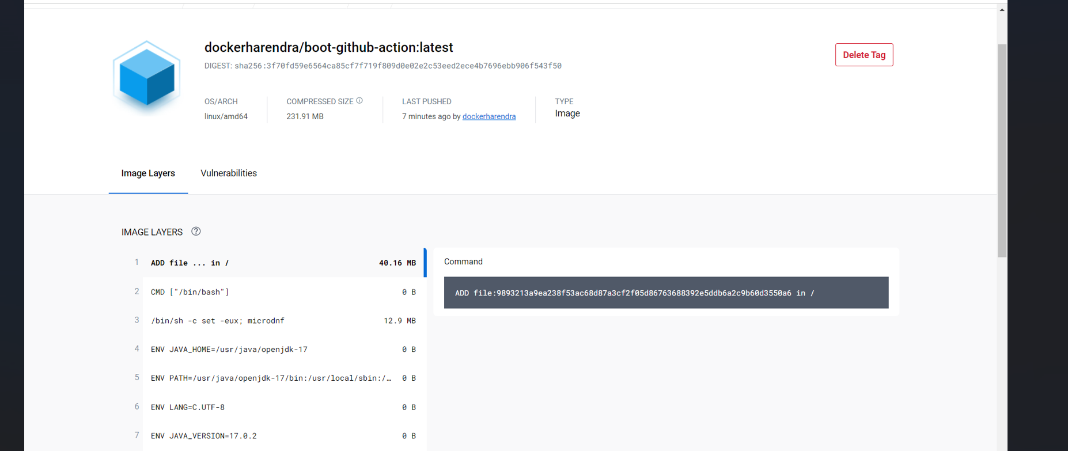Switch to the Image Layers tab
This screenshot has width=1068, height=451.
click(148, 173)
